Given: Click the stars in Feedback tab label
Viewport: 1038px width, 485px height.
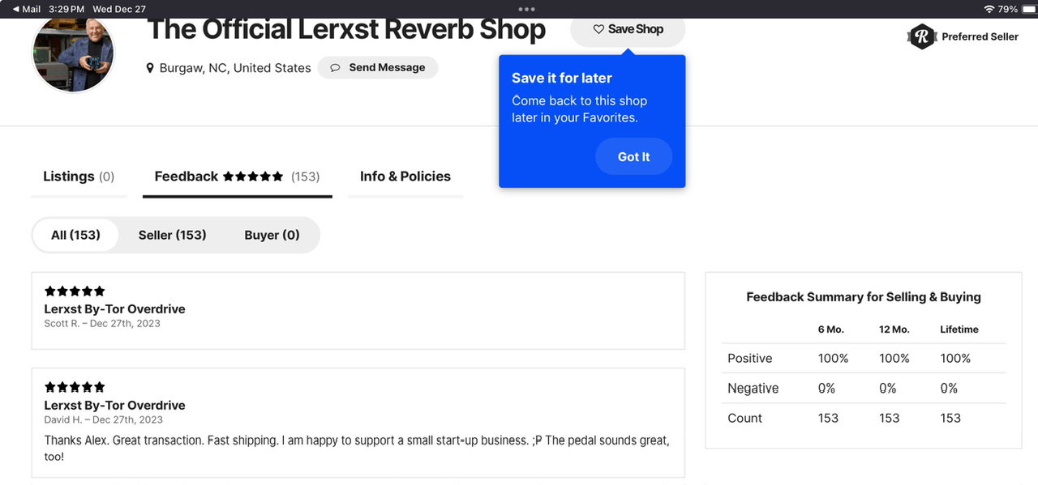Looking at the screenshot, I should click(x=253, y=177).
